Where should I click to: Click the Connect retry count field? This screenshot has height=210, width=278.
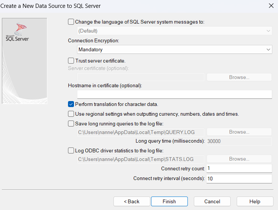click(x=239, y=168)
